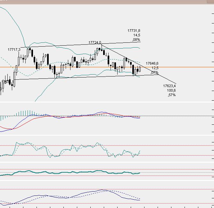
Task: Click the 17724,0 peak price label
Action: coord(95,42)
